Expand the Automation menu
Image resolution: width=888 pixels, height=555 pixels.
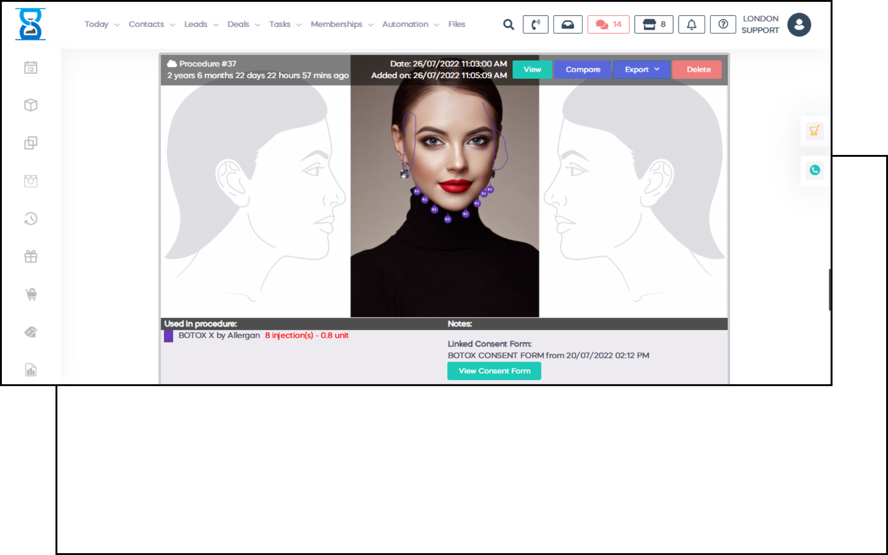pos(410,24)
